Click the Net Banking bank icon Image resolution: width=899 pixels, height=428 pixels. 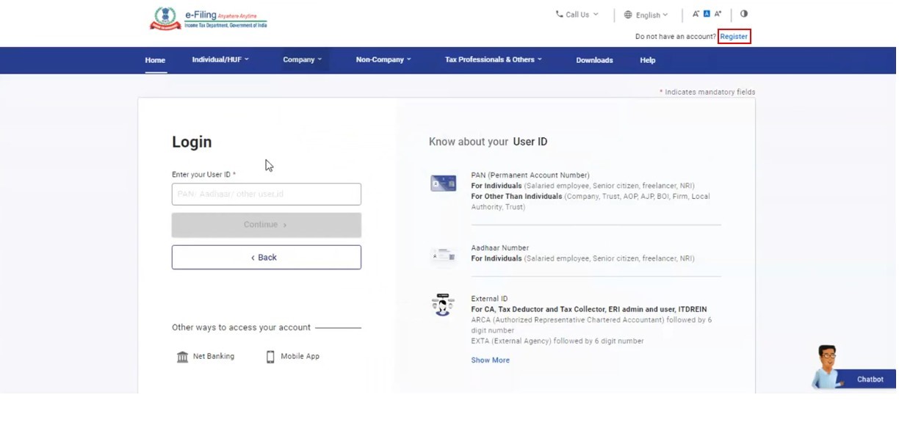point(182,357)
